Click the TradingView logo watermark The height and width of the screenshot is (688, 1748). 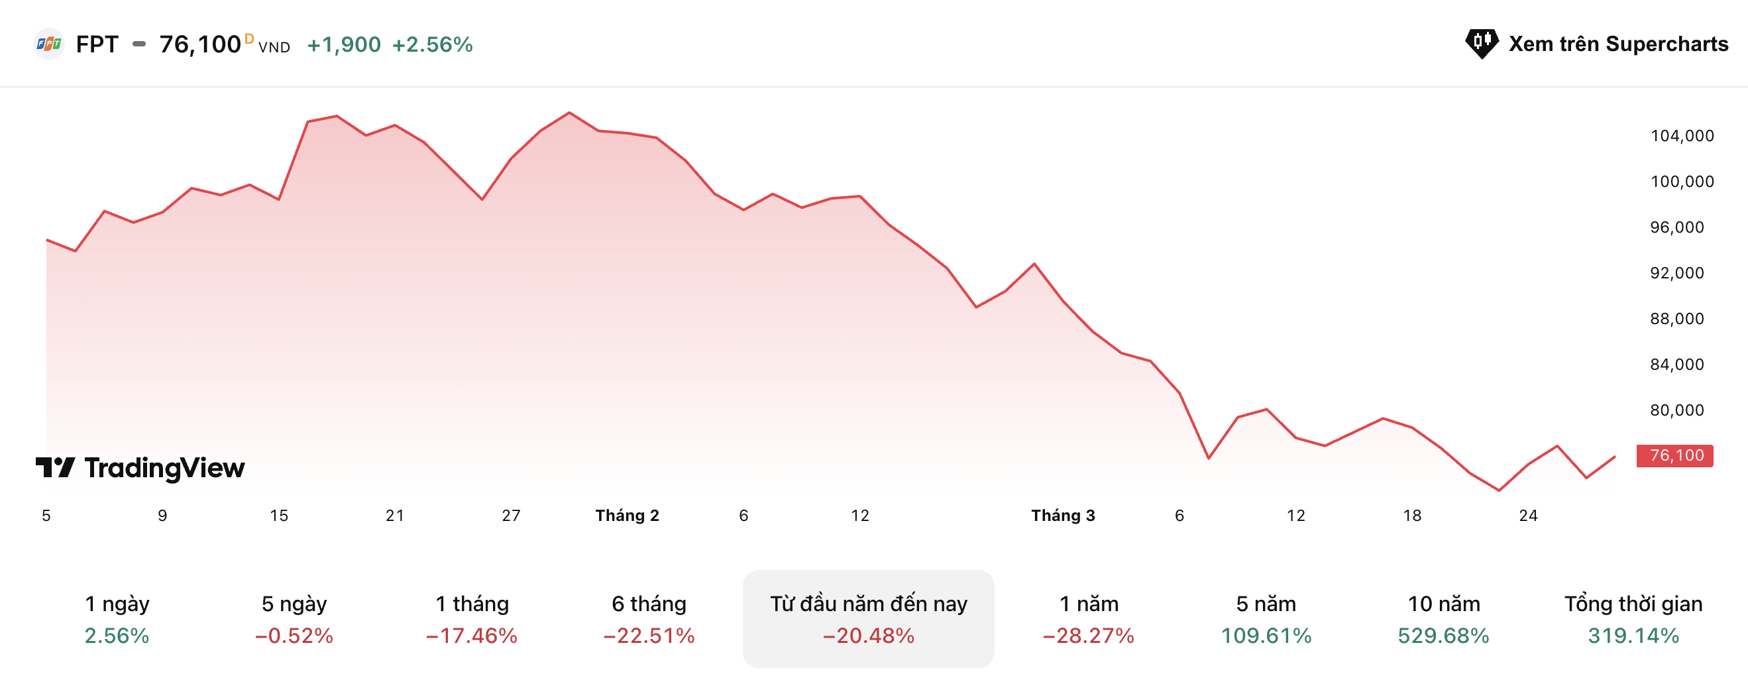click(140, 467)
